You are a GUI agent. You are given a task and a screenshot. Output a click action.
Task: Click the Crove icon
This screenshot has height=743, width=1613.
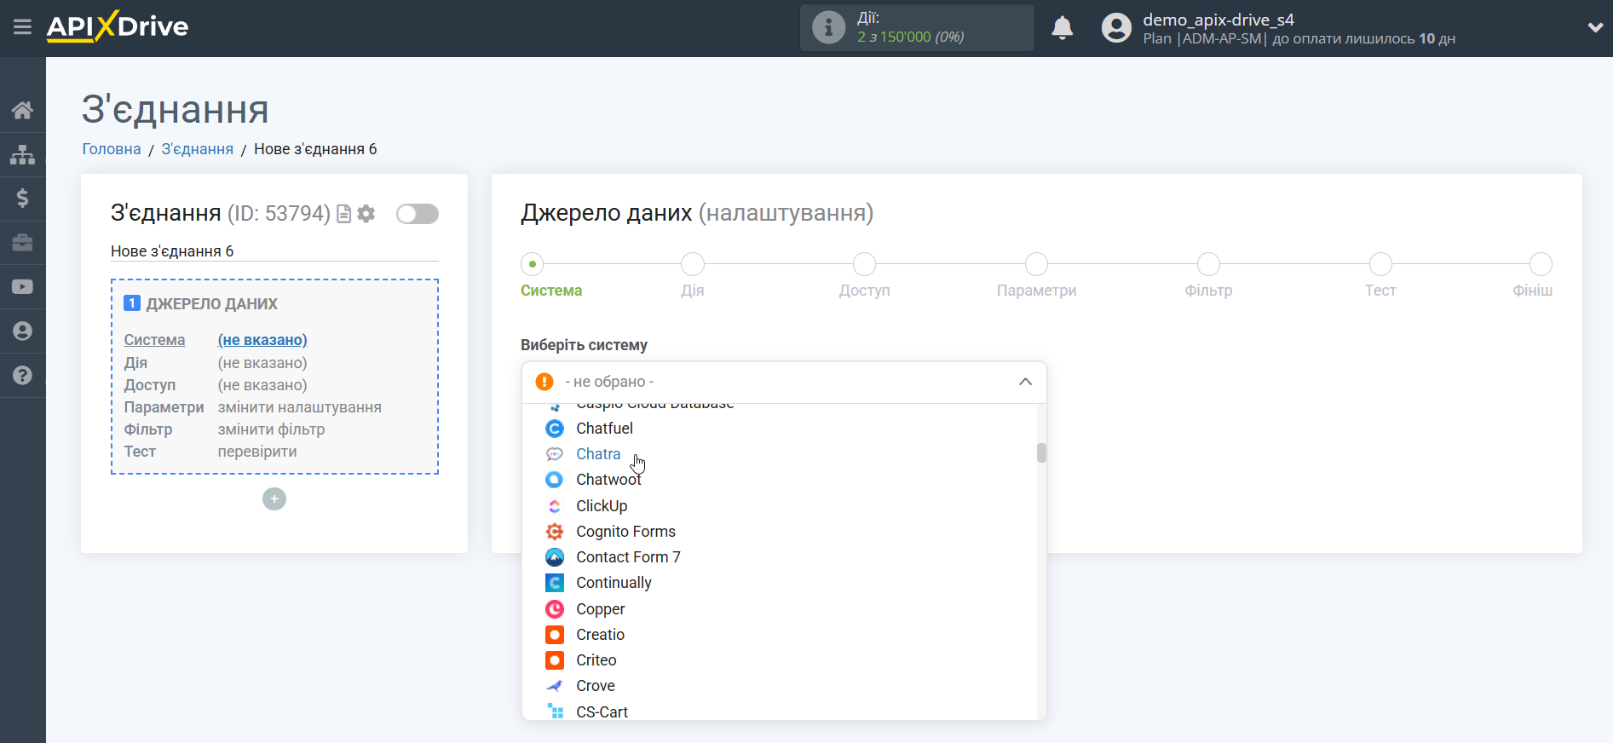[x=555, y=686]
